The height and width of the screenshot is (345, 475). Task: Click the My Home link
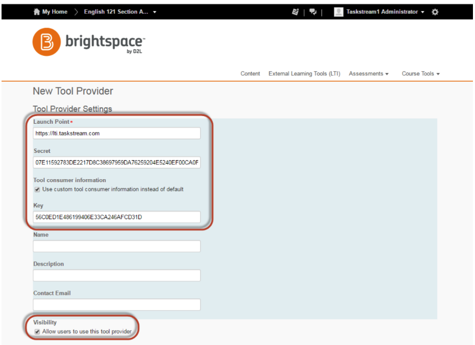54,12
